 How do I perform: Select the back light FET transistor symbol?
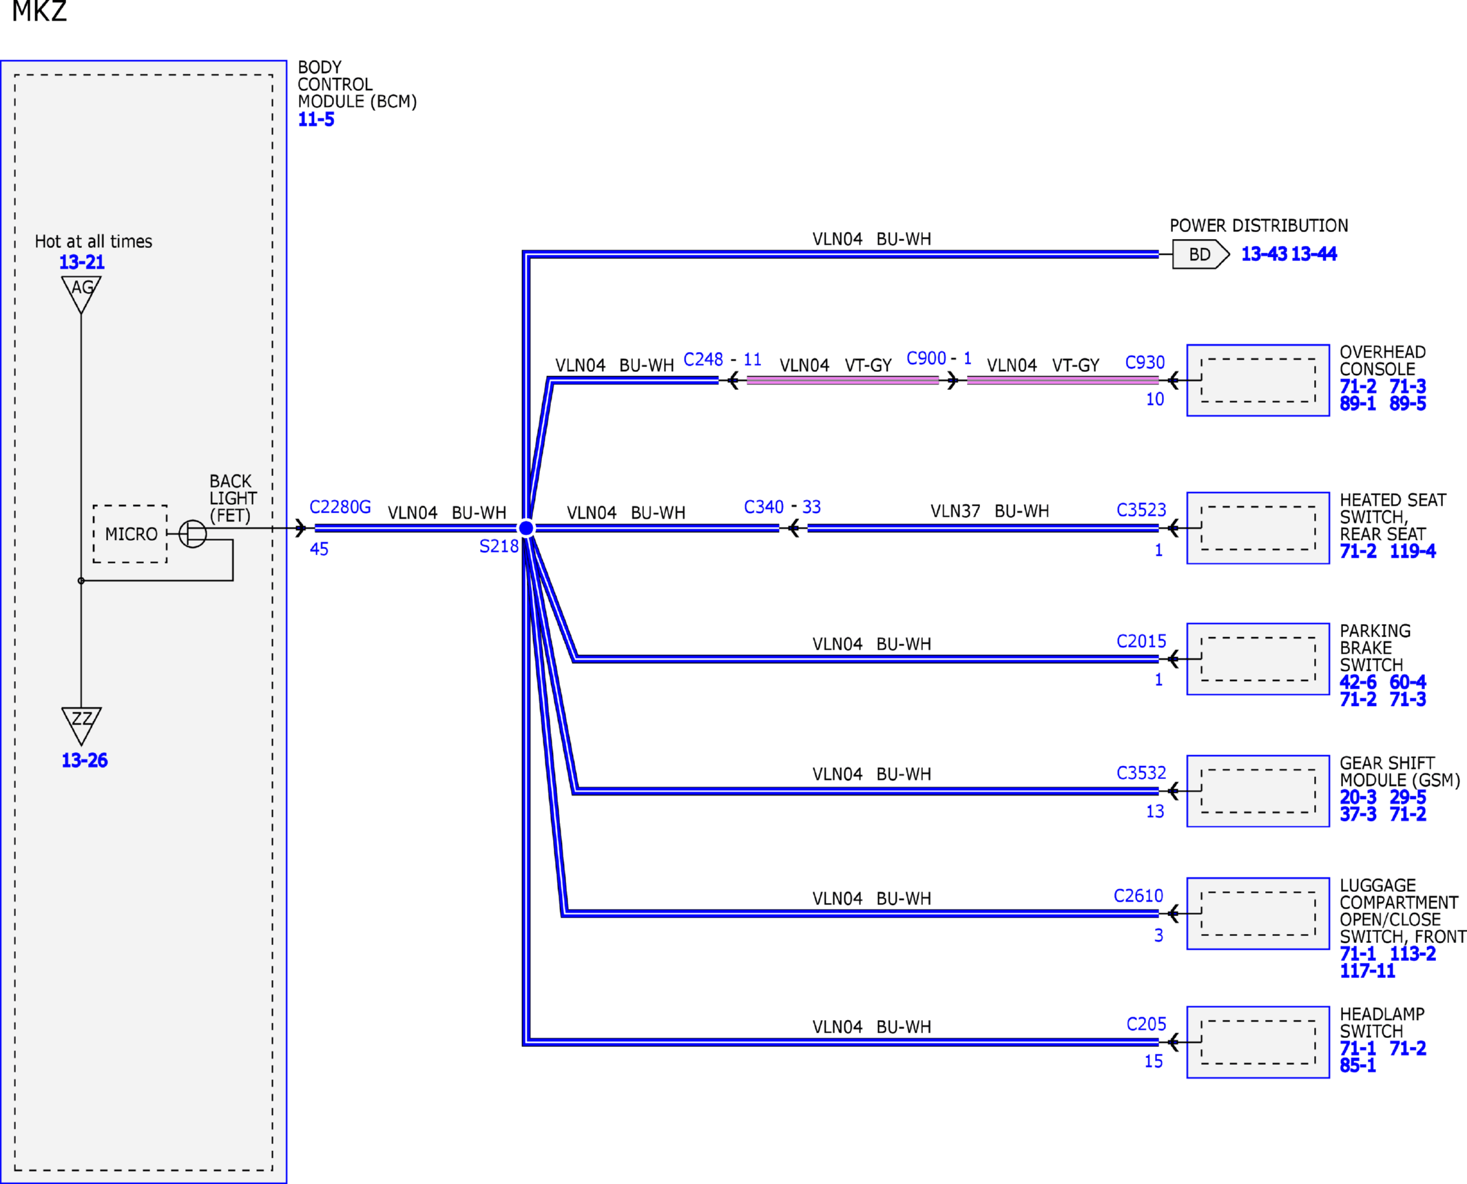192,534
